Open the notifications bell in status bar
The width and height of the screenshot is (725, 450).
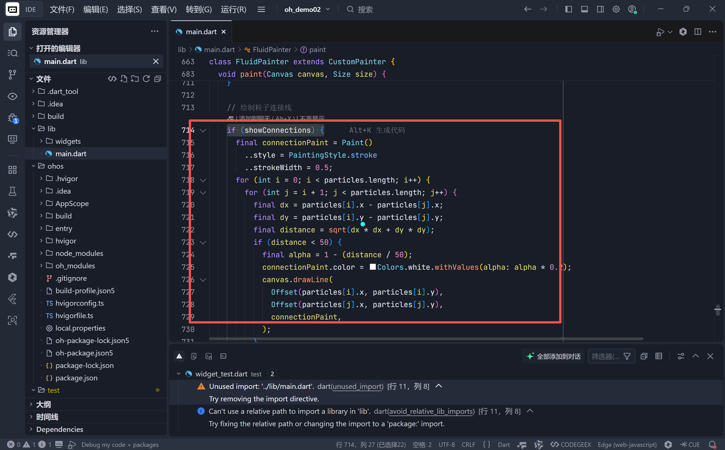click(x=713, y=444)
